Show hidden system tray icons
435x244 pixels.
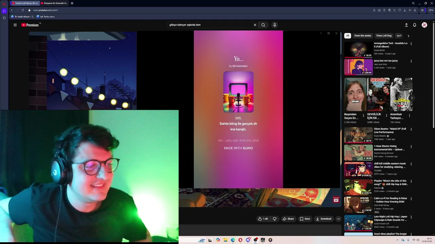[x=397, y=240]
